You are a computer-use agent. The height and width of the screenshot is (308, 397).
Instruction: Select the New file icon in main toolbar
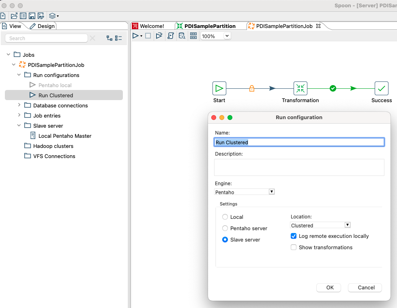tap(4, 15)
